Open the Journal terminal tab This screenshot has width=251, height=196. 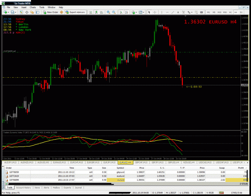point(78,188)
